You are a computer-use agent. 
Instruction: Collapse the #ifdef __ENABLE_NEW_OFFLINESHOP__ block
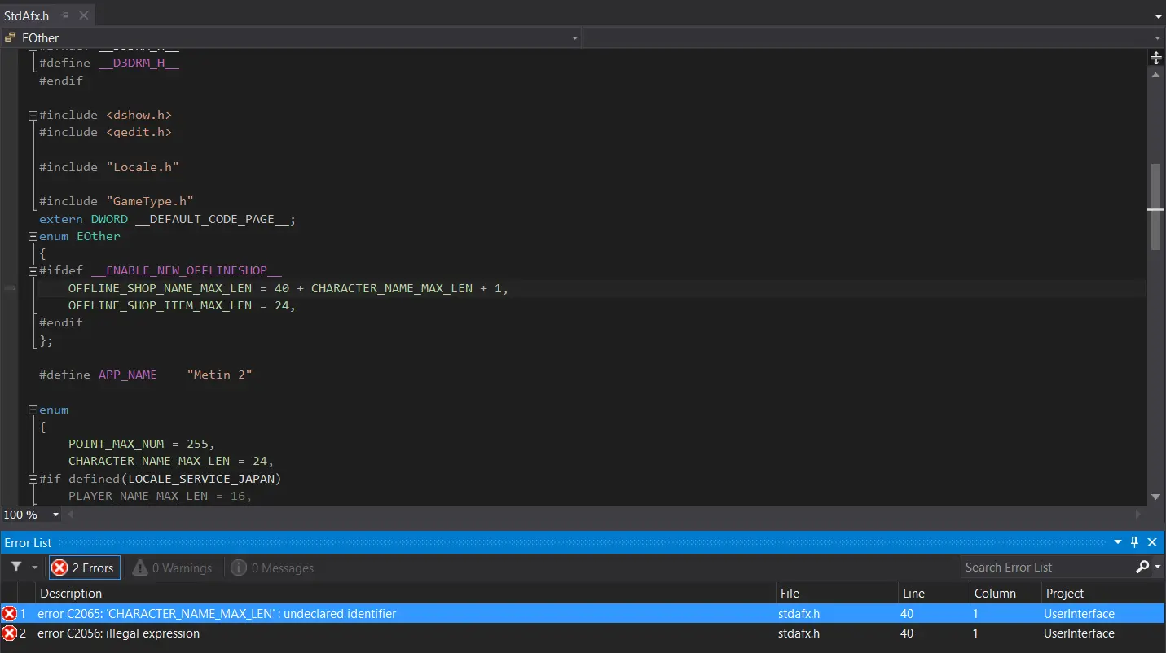[33, 271]
